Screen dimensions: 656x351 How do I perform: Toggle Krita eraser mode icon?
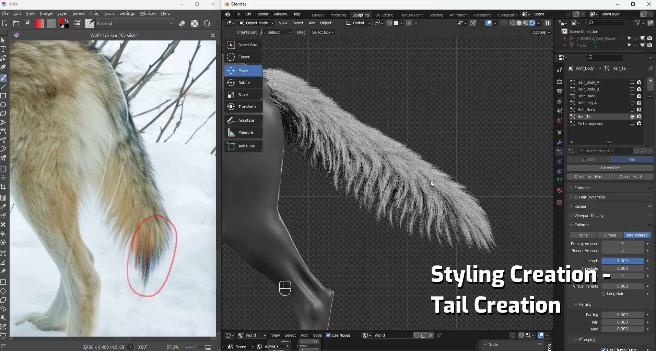click(x=182, y=23)
